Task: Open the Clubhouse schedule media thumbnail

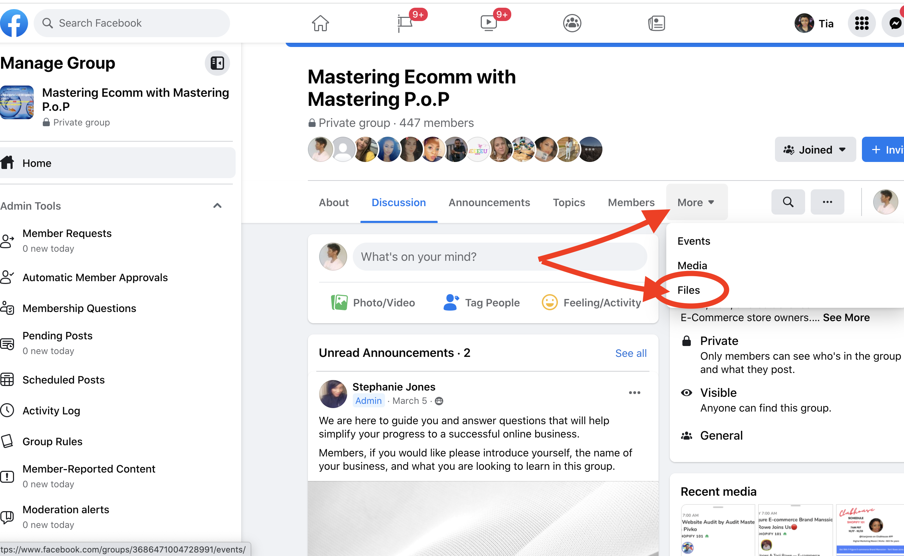Action: [870, 530]
